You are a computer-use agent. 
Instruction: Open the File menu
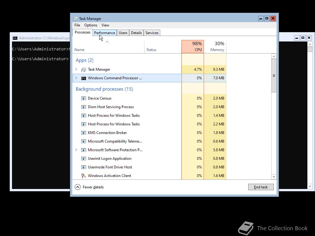(x=77, y=25)
